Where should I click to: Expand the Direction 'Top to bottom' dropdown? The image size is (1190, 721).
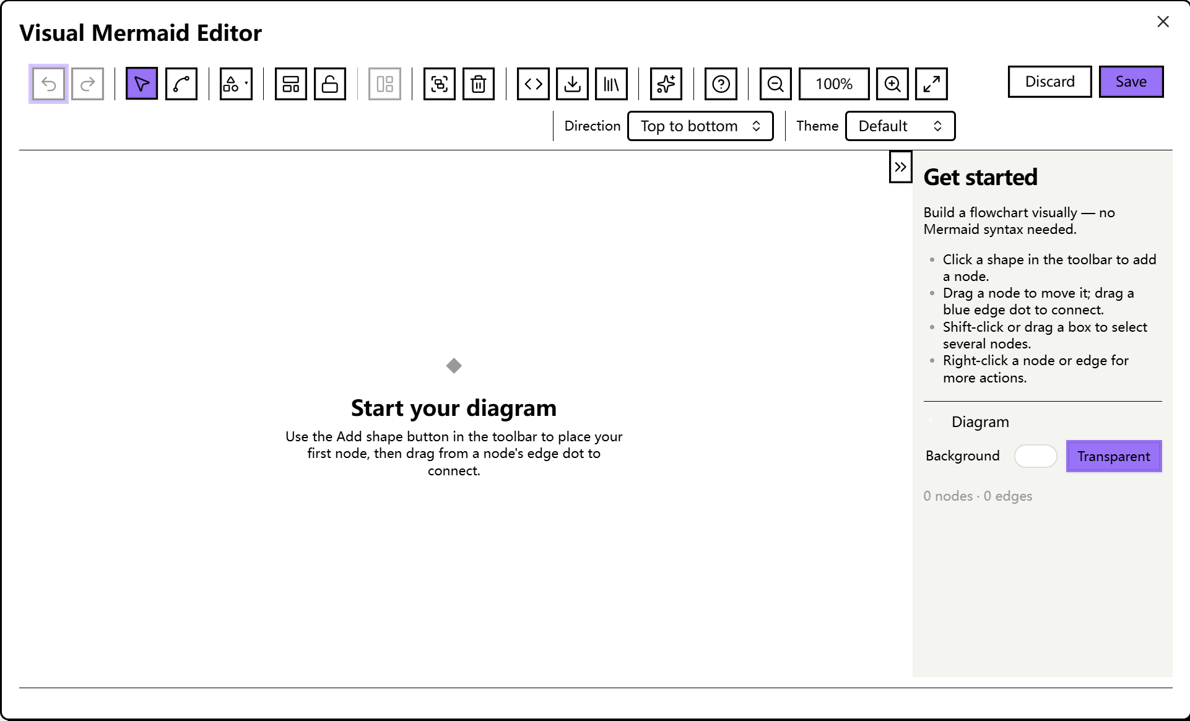700,126
